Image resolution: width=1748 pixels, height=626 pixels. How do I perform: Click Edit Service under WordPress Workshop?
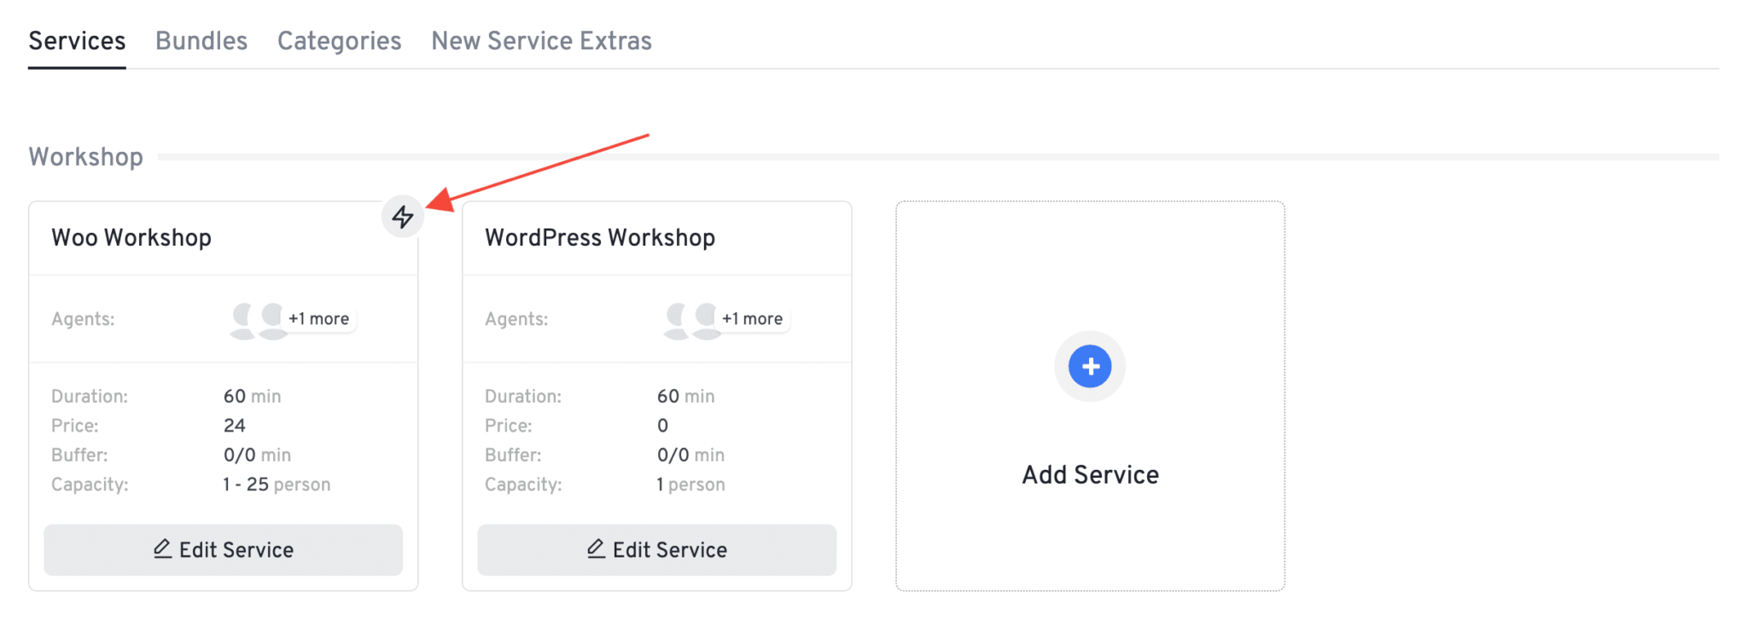tap(655, 549)
